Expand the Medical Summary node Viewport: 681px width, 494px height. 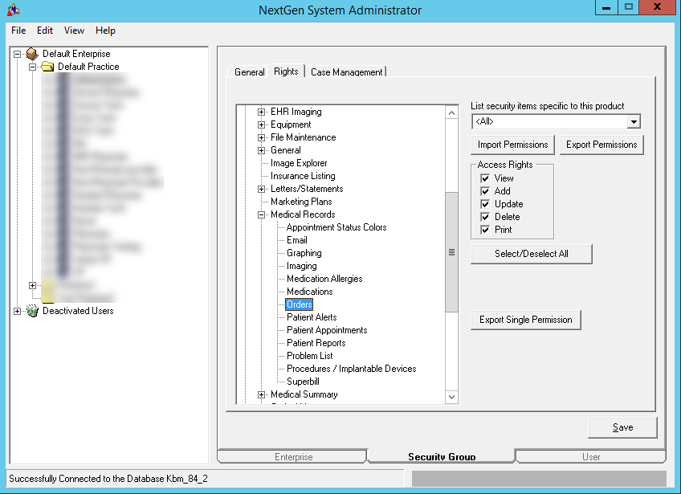[261, 394]
